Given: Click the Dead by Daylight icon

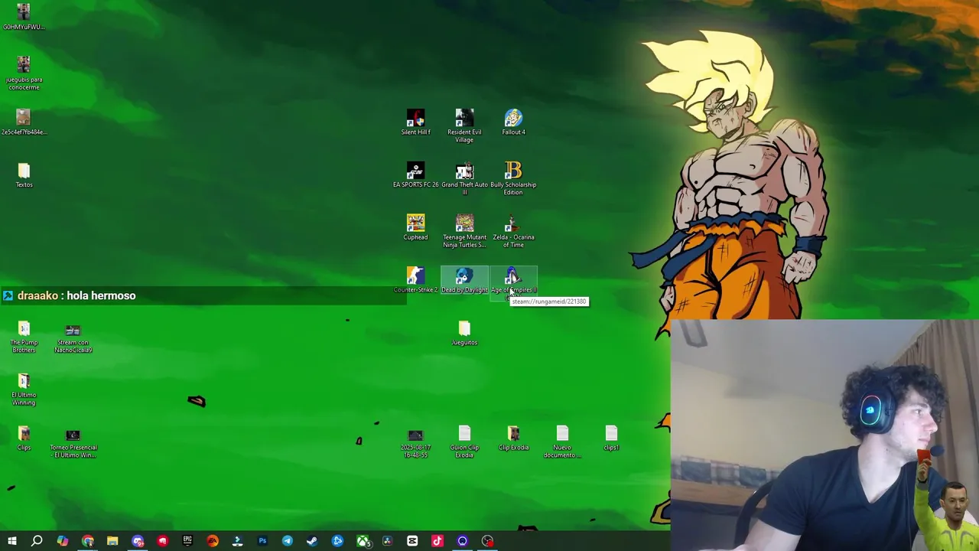Looking at the screenshot, I should pos(464,281).
